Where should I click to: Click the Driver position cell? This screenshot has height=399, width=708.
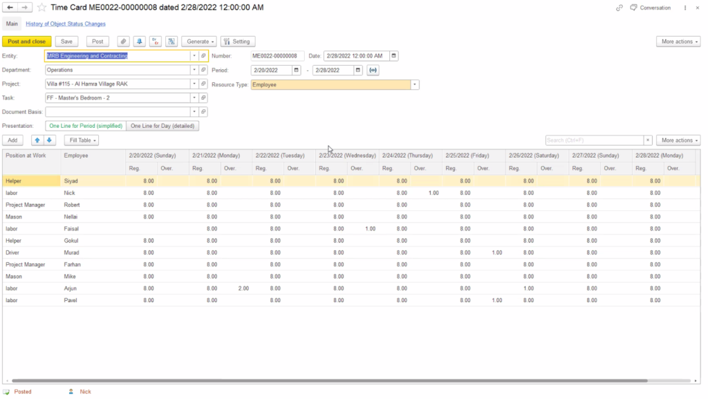[x=32, y=253]
